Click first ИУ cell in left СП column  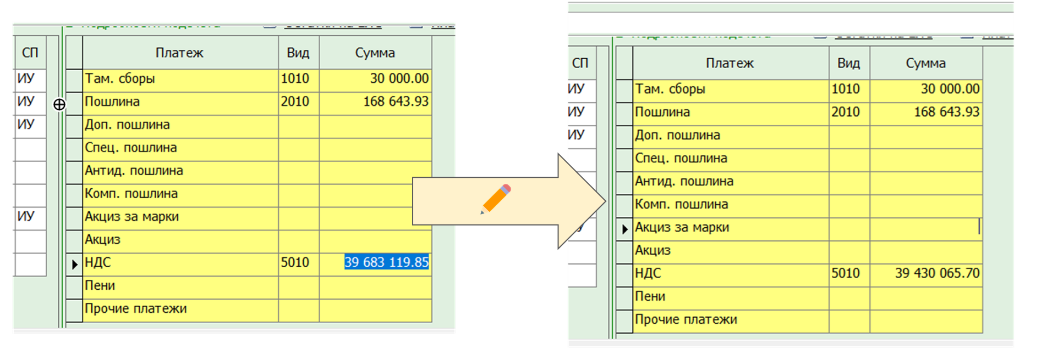tap(26, 79)
